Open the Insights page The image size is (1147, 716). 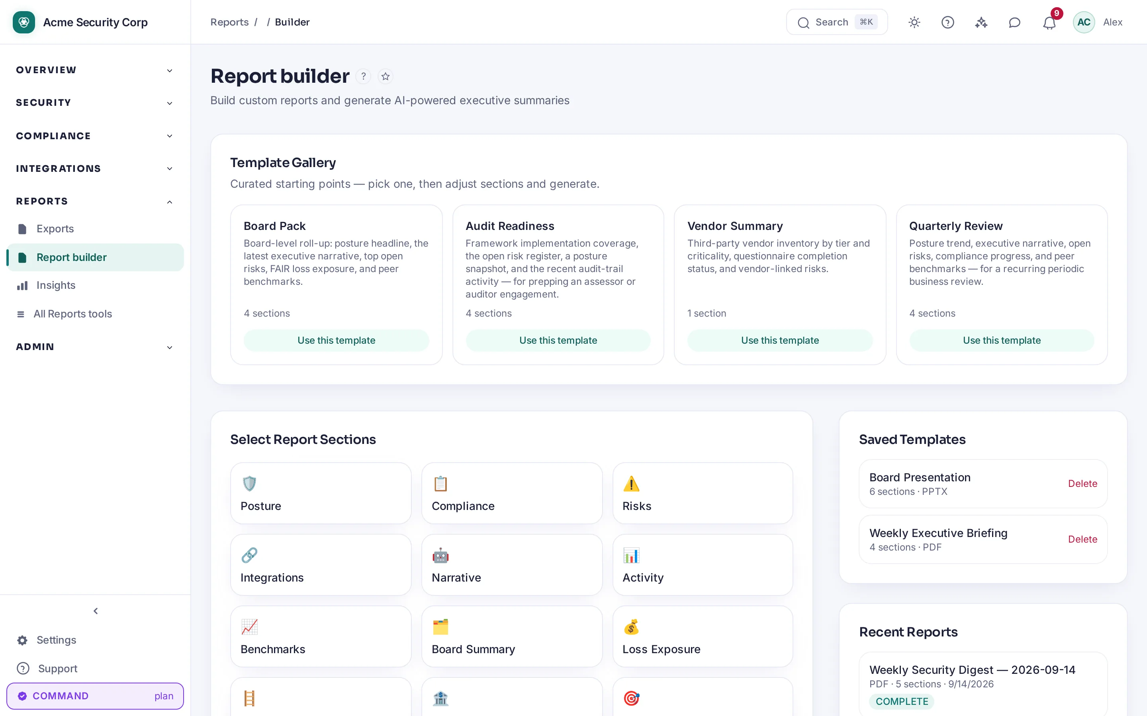pos(95,286)
